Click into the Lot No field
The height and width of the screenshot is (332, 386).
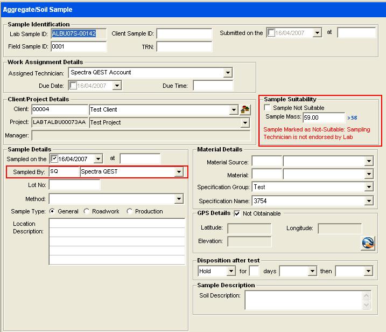(x=74, y=185)
